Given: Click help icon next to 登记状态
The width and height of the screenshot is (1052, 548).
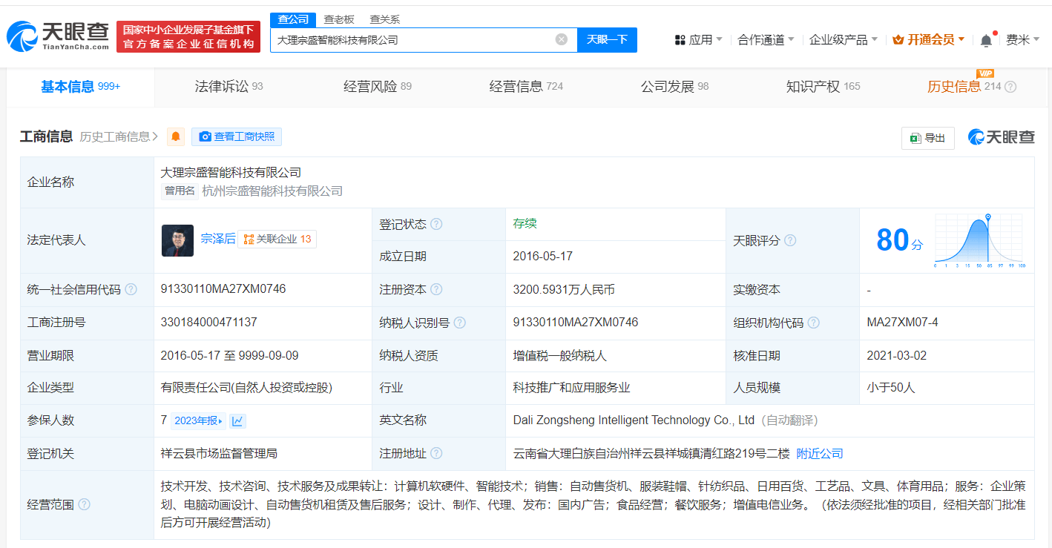Looking at the screenshot, I should [436, 224].
